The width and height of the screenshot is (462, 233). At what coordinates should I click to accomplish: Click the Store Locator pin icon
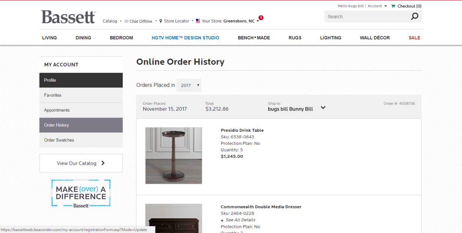[x=160, y=21]
